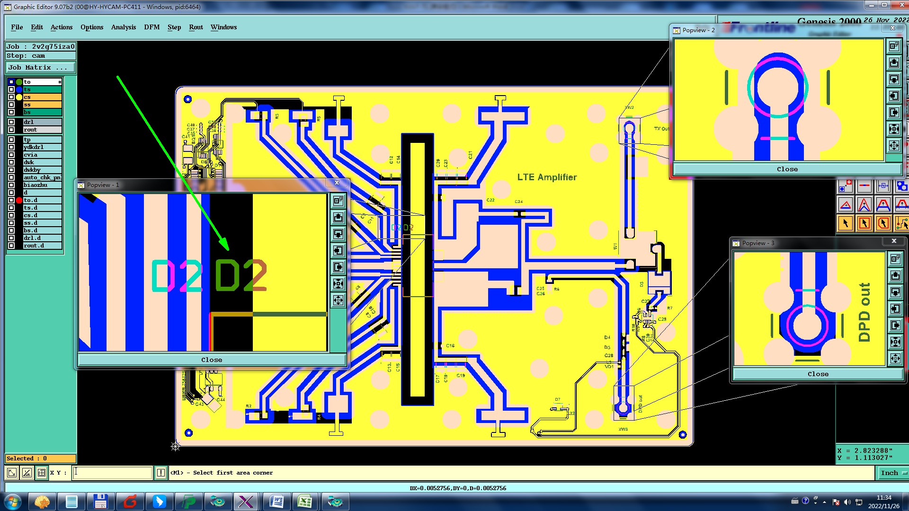Open the Rout menu
This screenshot has width=909, height=511.
click(x=196, y=27)
